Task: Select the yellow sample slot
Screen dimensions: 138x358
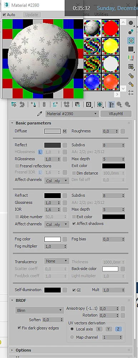Action: click(110, 46)
